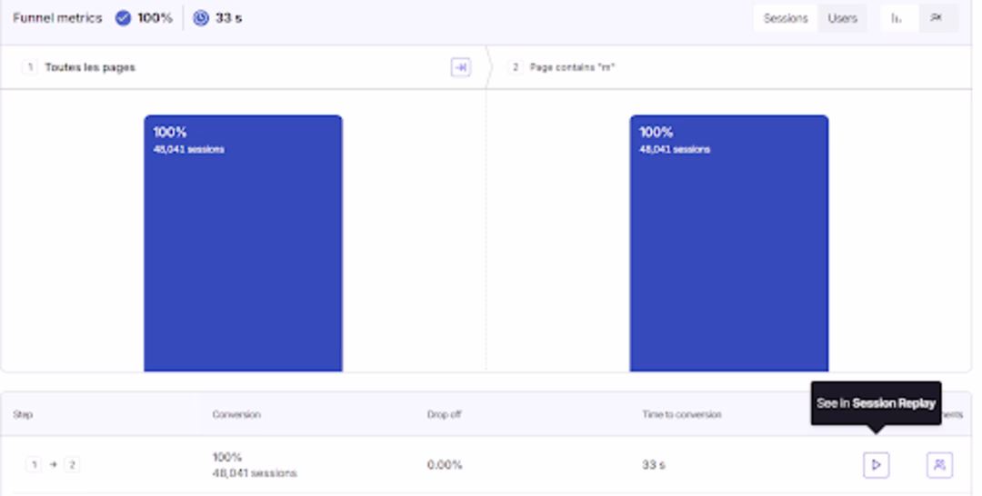Click the 33 s metric at top
982x496 pixels.
point(228,18)
